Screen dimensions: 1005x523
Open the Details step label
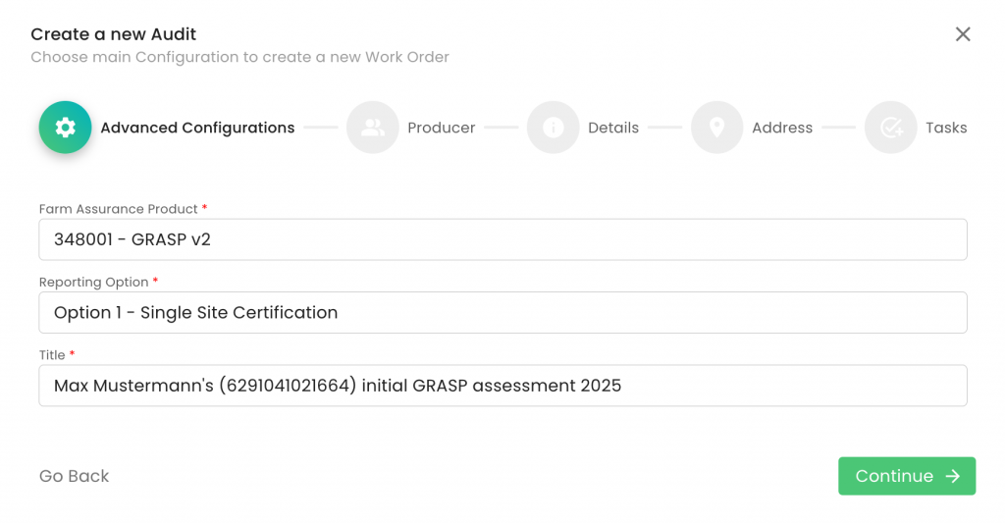(613, 128)
